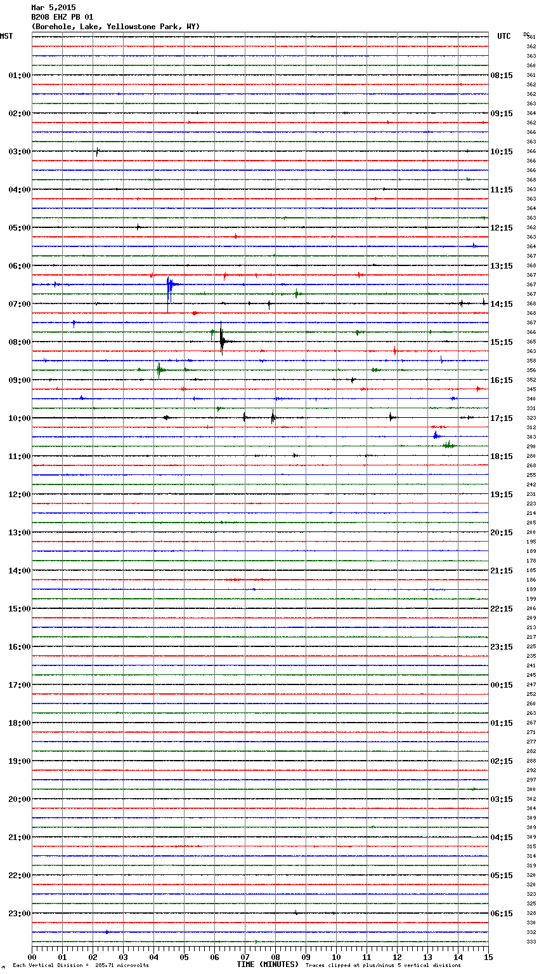Click the '21:00' MST time label

click(x=20, y=837)
